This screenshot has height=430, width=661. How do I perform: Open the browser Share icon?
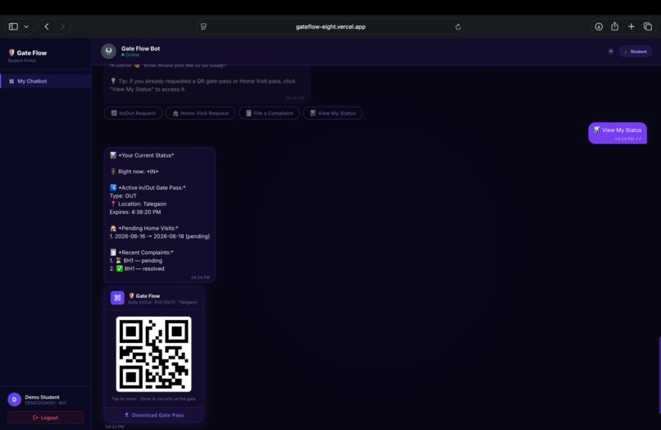click(614, 26)
